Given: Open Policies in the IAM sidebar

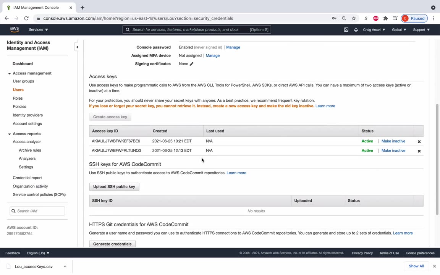Looking at the screenshot, I should 19,107.
